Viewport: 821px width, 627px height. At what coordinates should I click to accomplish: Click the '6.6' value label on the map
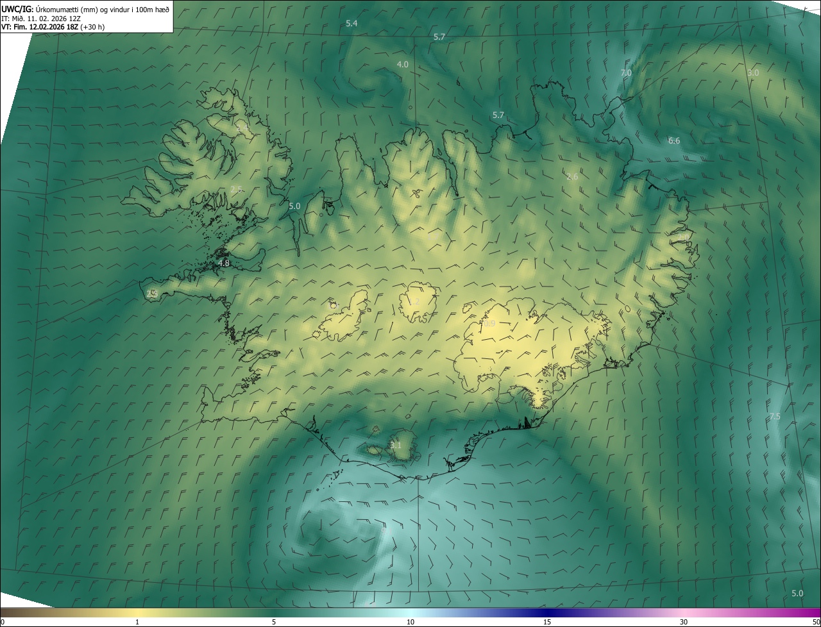(674, 140)
